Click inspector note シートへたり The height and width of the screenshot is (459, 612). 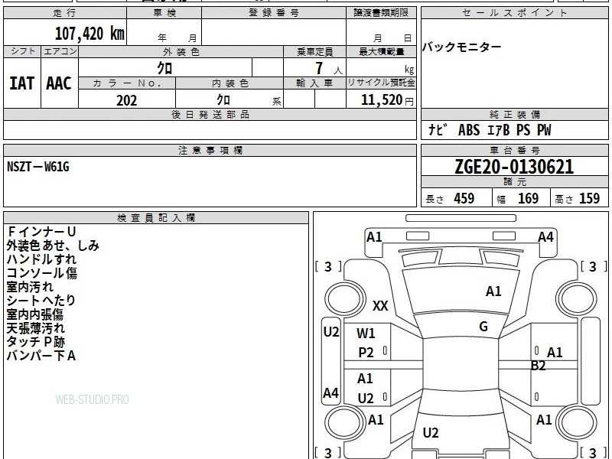[41, 301]
